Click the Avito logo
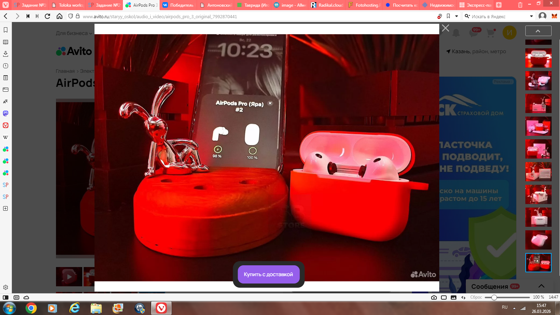Viewport: 560px width, 315px height. coord(74,51)
